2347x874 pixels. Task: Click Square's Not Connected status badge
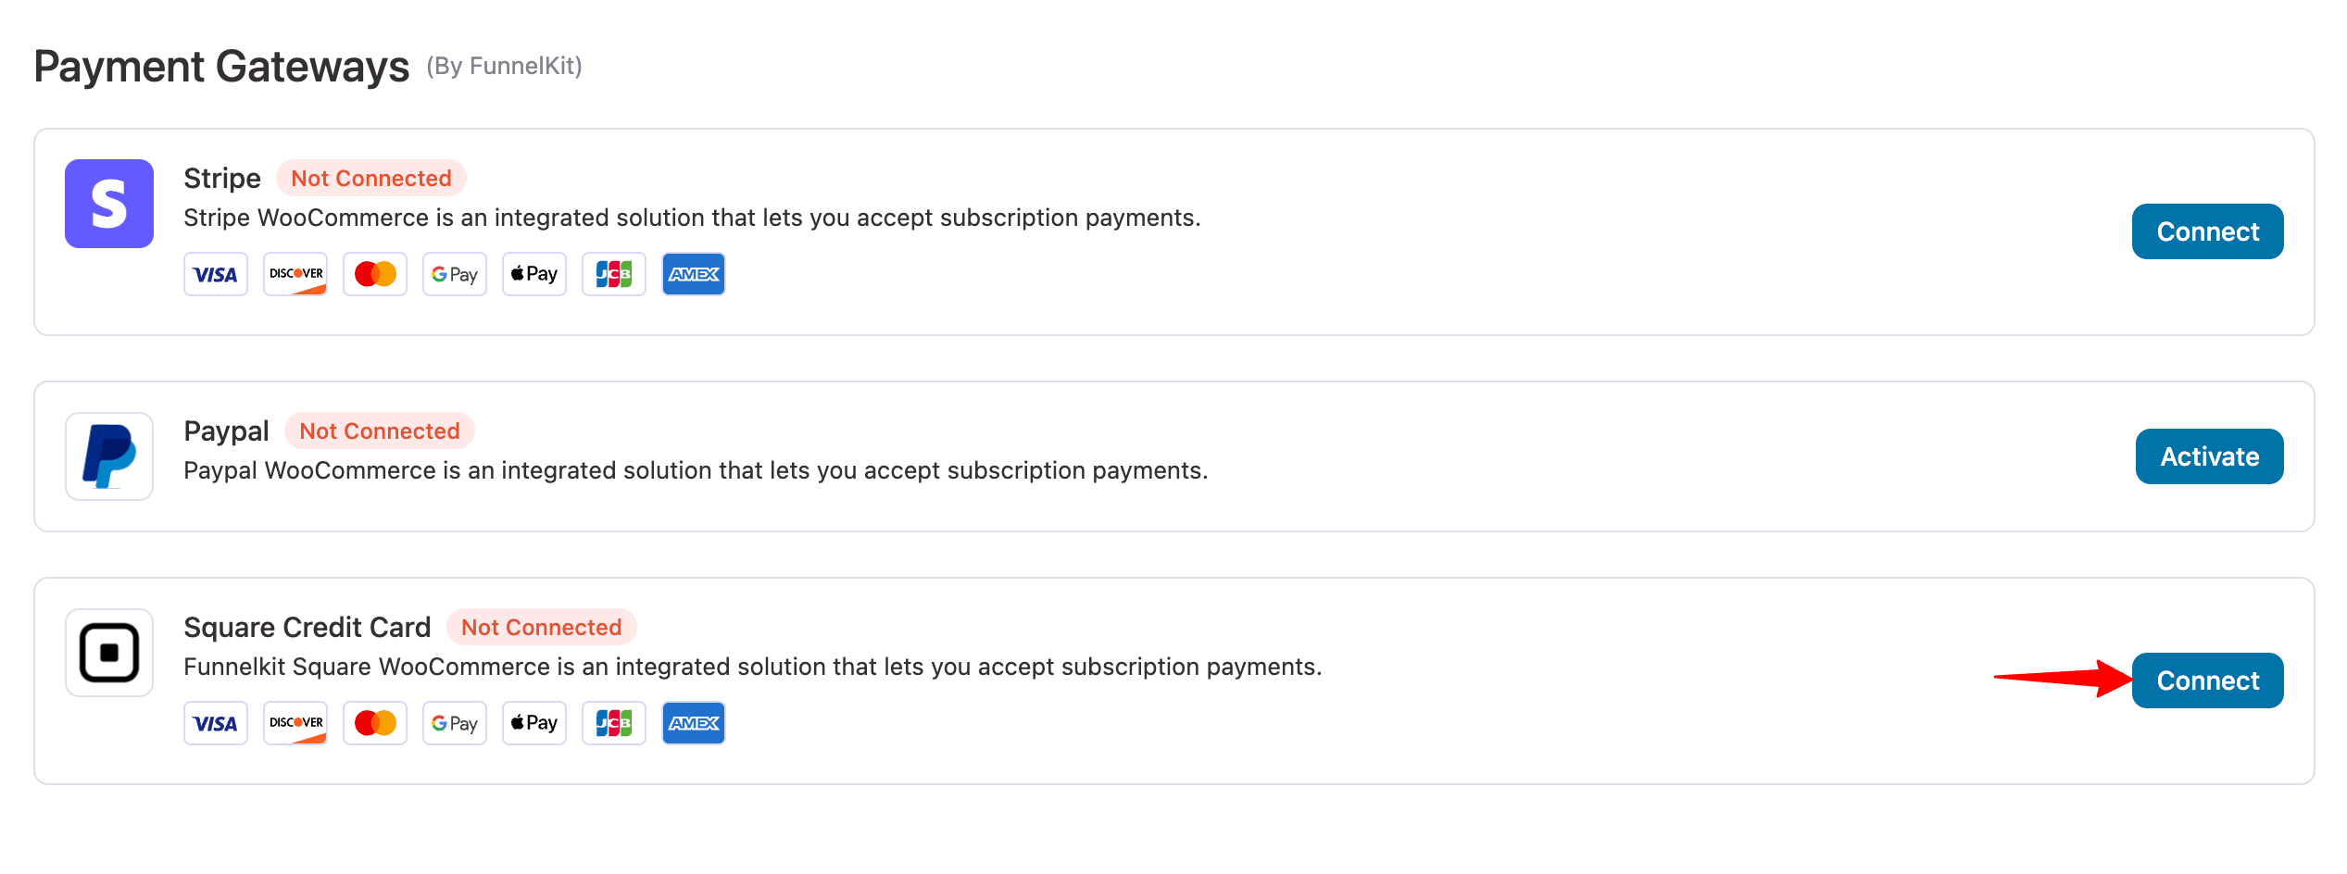tap(542, 627)
